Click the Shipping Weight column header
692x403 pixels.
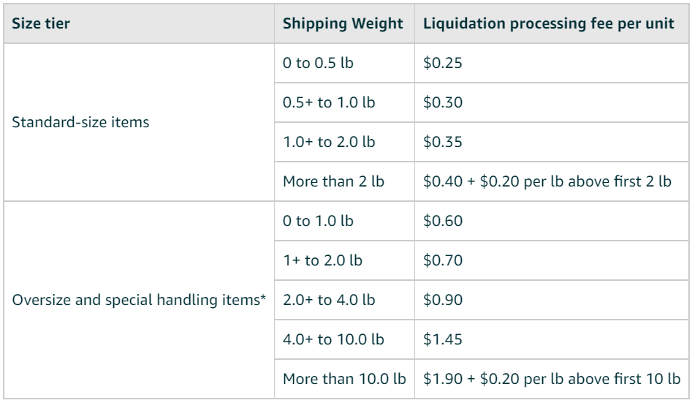(x=344, y=23)
